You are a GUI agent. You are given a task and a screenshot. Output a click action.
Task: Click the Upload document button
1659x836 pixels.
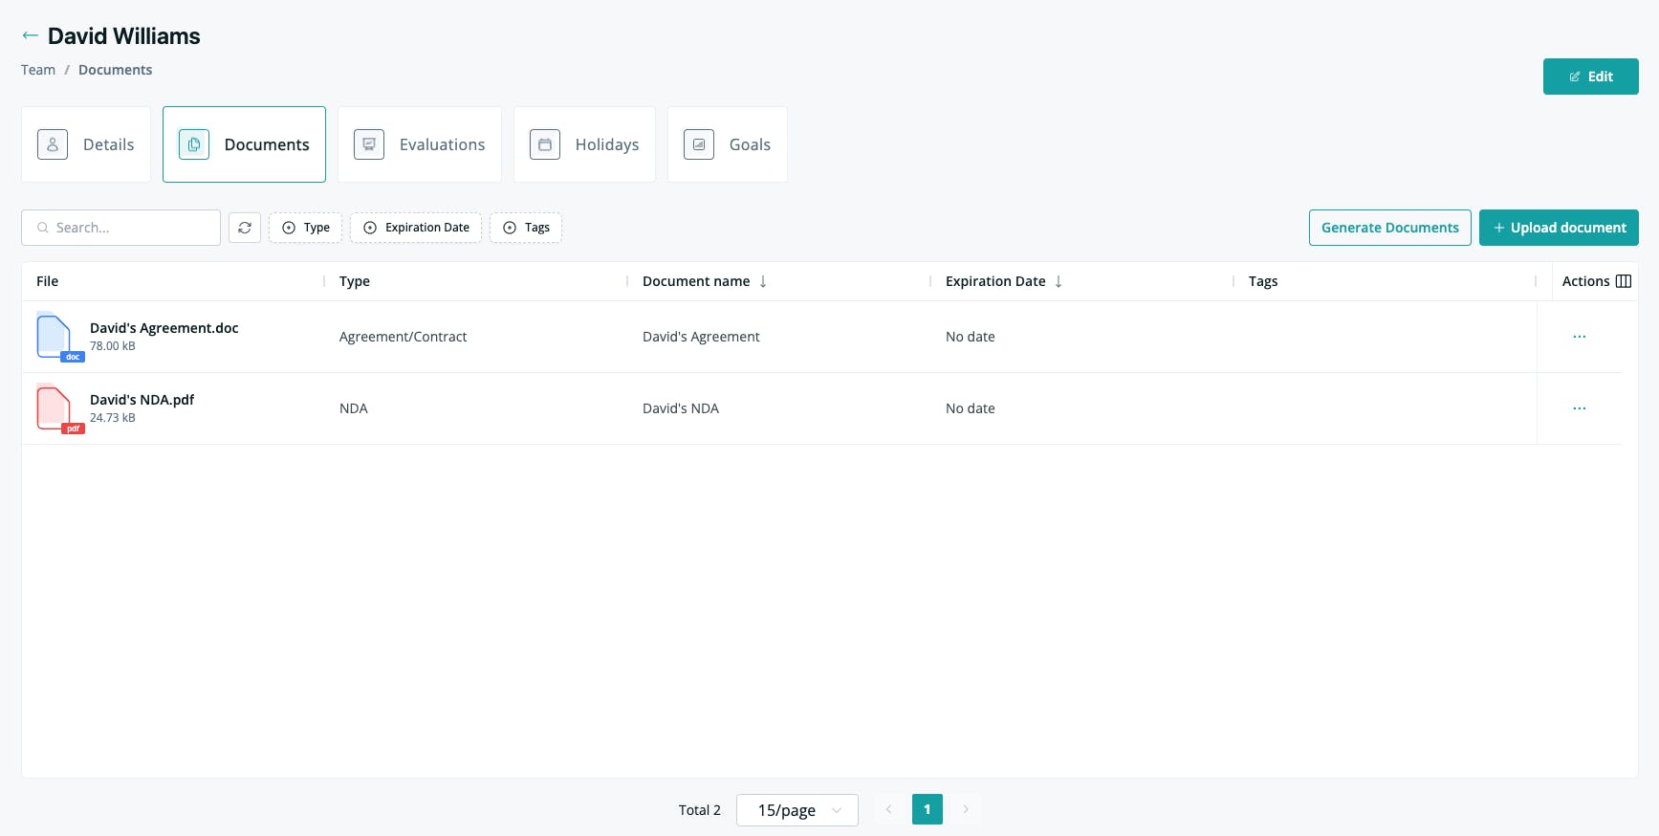(1559, 228)
